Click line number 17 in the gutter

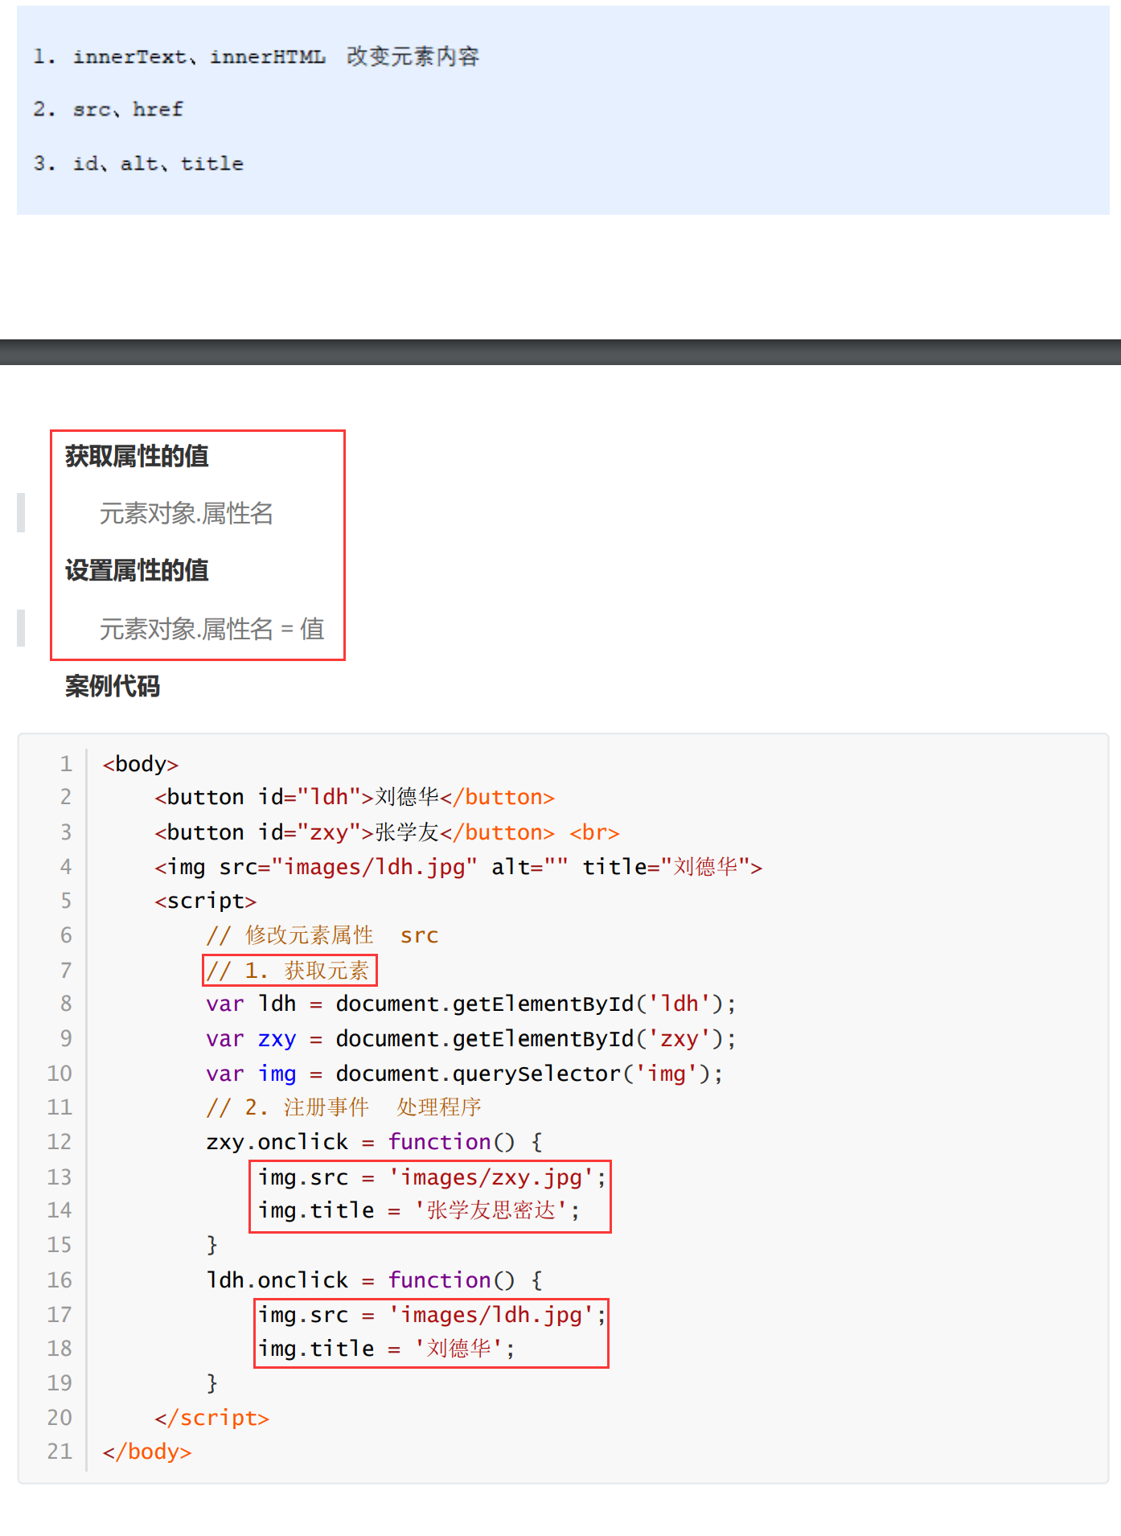click(x=60, y=1315)
